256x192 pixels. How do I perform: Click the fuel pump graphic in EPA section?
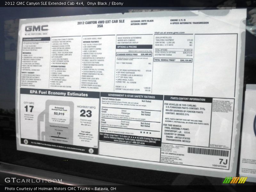[x=56, y=122]
